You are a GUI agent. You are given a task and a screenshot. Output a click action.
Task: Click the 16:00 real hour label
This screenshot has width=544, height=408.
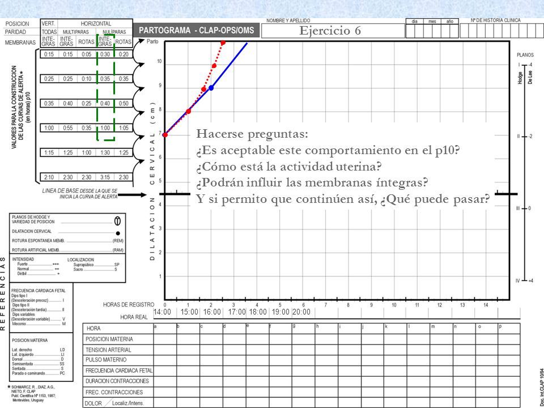point(212,312)
